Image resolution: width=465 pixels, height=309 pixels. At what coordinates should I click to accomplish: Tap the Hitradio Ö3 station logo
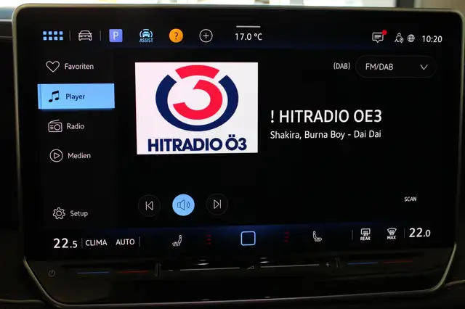pyautogui.click(x=197, y=108)
